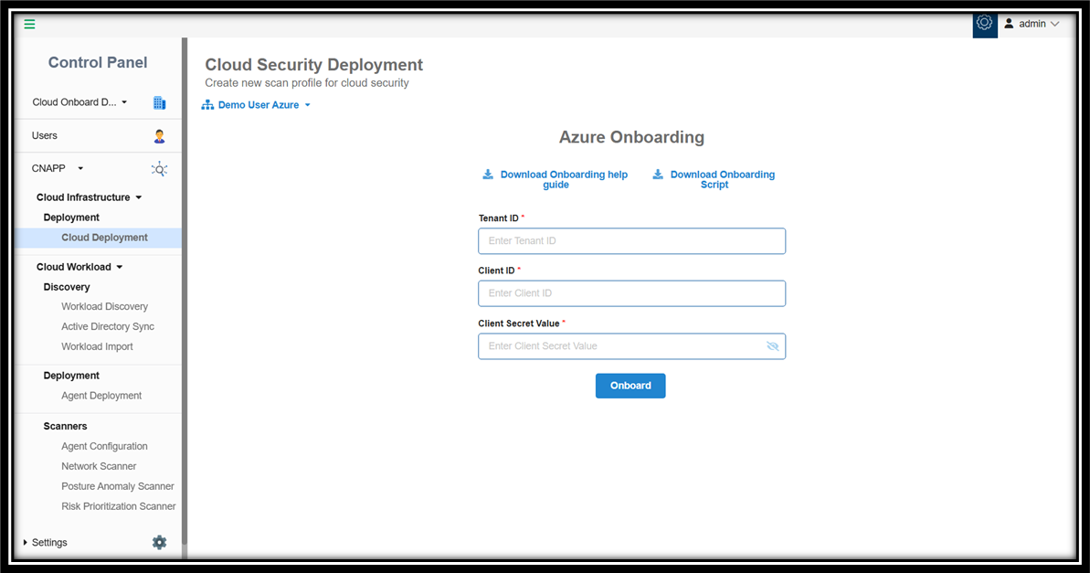Toggle the hamburger menu icon
Screen dimensions: 1090x573
click(x=29, y=25)
